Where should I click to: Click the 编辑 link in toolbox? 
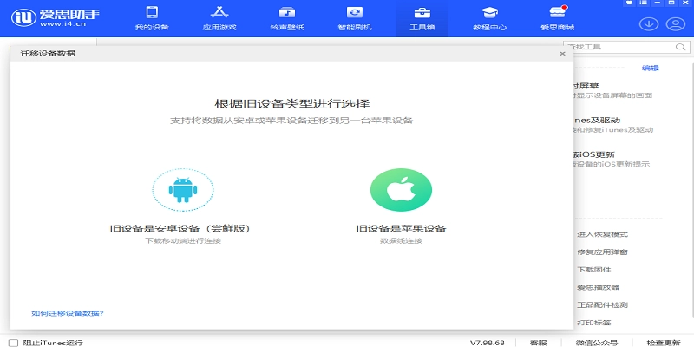point(650,68)
